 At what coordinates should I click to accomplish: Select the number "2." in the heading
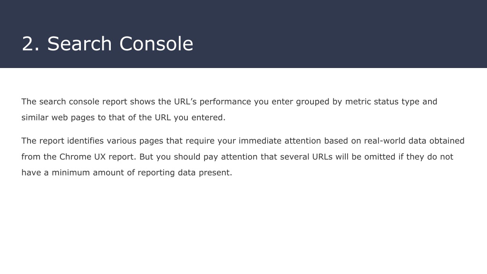31,43
